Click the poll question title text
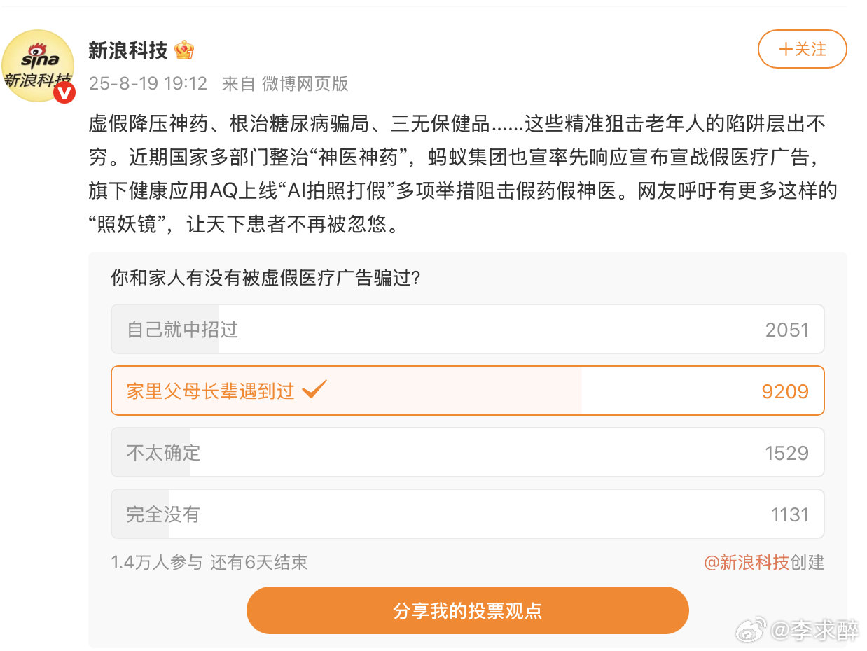The width and height of the screenshot is (867, 651). coord(266,278)
